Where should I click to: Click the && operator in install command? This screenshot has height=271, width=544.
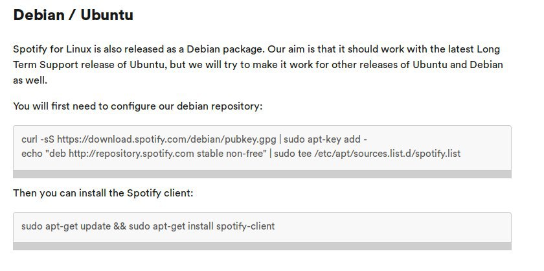click(x=120, y=226)
